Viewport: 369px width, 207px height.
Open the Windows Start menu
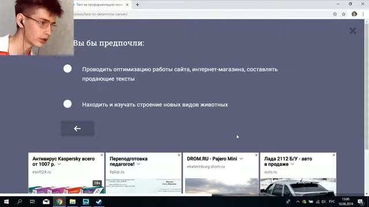(6, 202)
